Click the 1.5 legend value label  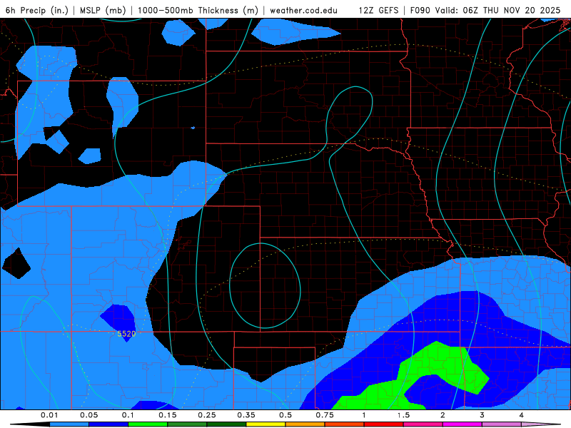[403, 415]
